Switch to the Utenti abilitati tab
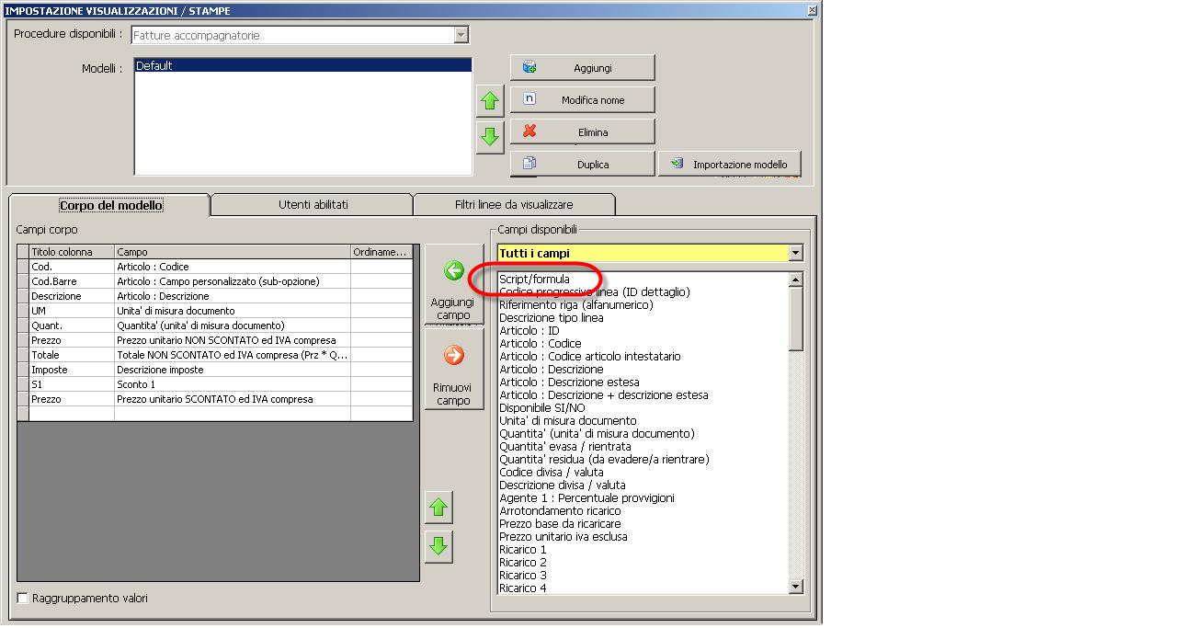This screenshot has height=628, width=1184. point(313,204)
